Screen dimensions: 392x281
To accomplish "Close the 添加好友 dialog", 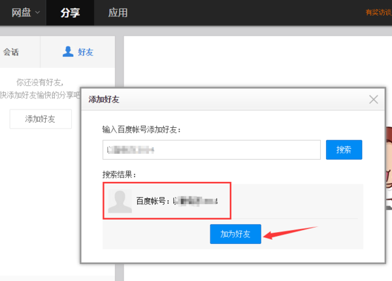I will [374, 99].
